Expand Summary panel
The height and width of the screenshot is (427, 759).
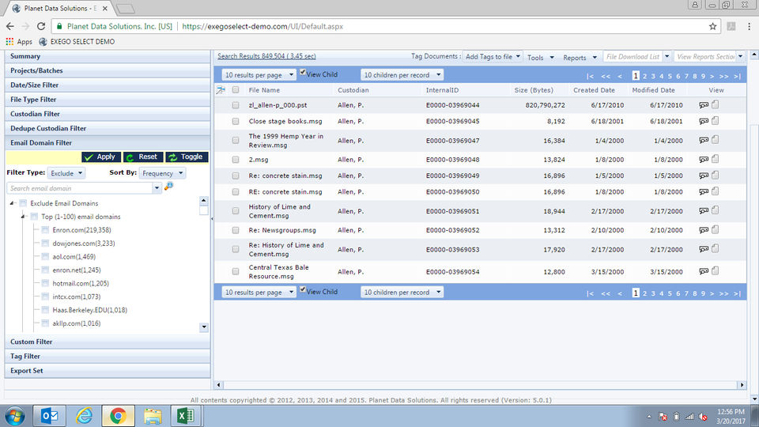(108, 56)
